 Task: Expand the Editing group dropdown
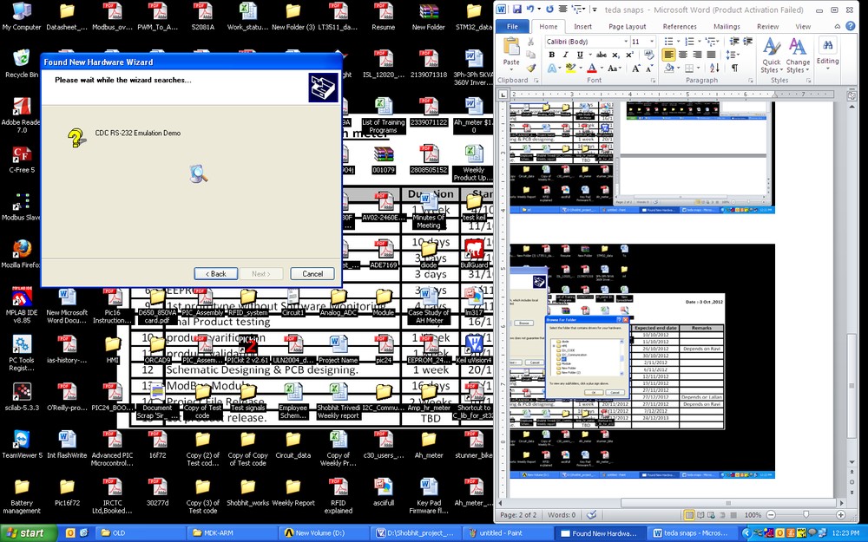pos(827,52)
